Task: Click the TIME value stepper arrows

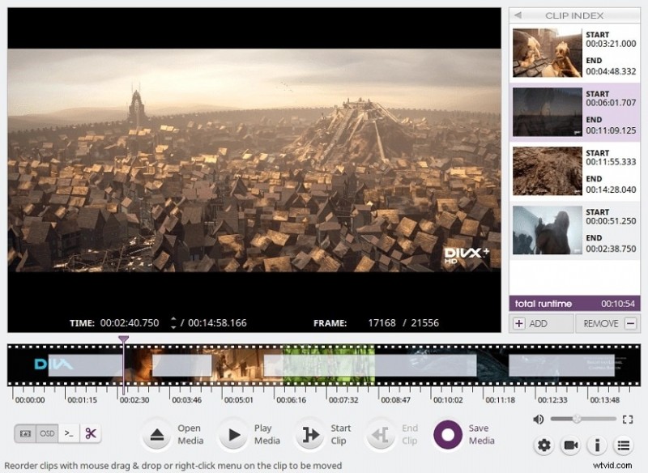Action: (x=173, y=322)
